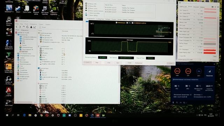Open Memory Used sensor dropdown in GPU-Z
This screenshot has height=126, width=224.
194,23
